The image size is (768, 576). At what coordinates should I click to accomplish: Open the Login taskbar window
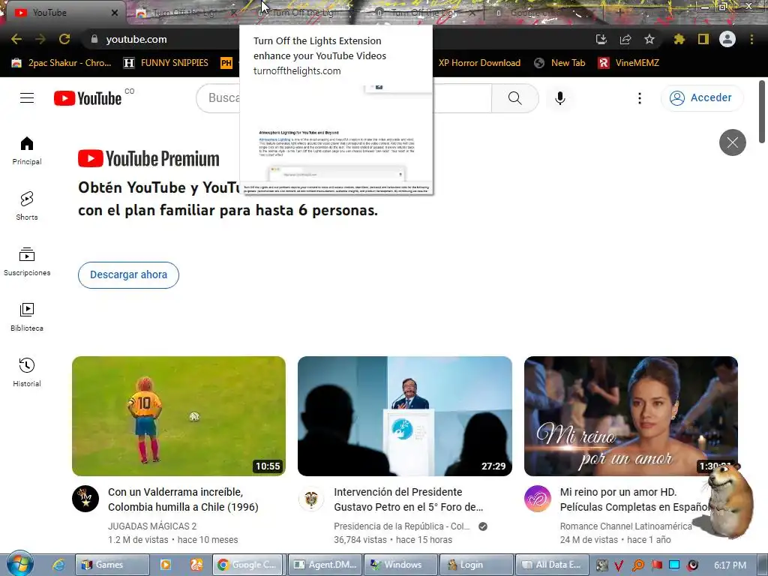coord(477,565)
